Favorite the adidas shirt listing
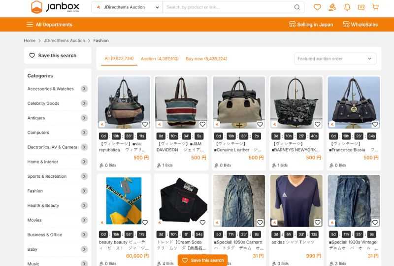Viewport: 394px width, 266px height. click(318, 223)
